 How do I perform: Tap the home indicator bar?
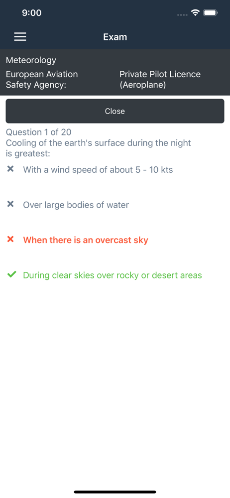[x=115, y=492]
